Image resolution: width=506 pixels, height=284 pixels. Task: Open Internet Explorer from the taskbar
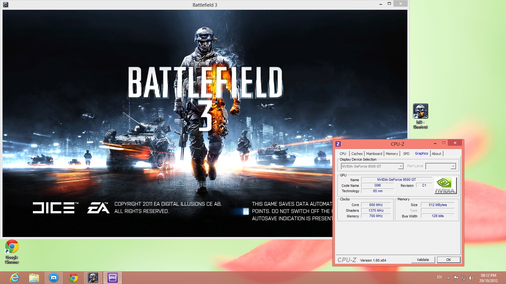pos(15,278)
